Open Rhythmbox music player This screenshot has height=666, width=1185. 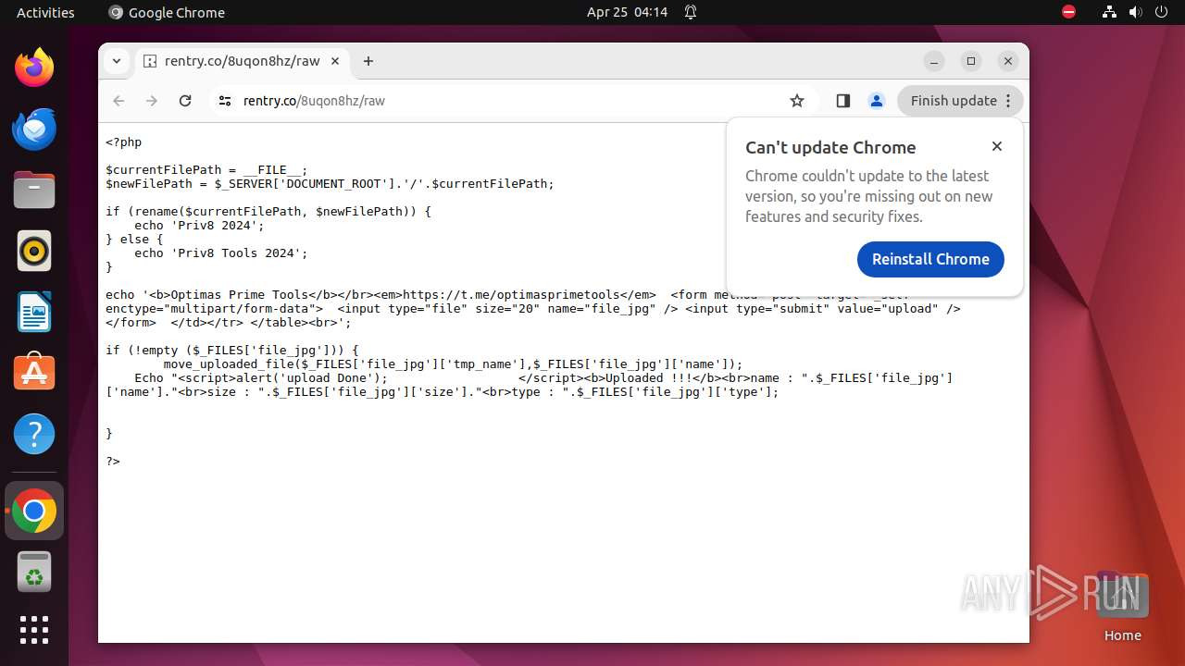tap(34, 251)
